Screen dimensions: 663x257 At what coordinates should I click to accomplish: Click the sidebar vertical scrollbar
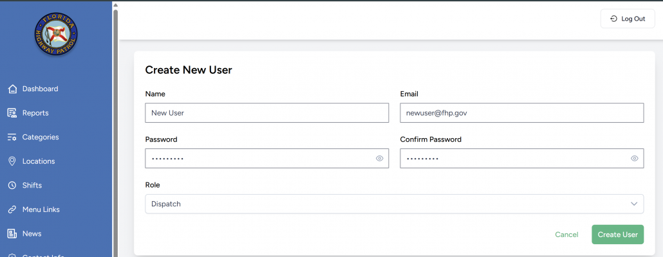(116, 128)
